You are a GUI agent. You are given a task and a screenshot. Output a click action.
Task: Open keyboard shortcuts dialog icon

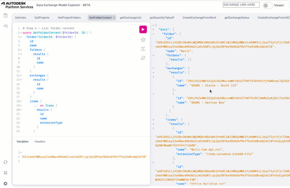pos(6,173)
